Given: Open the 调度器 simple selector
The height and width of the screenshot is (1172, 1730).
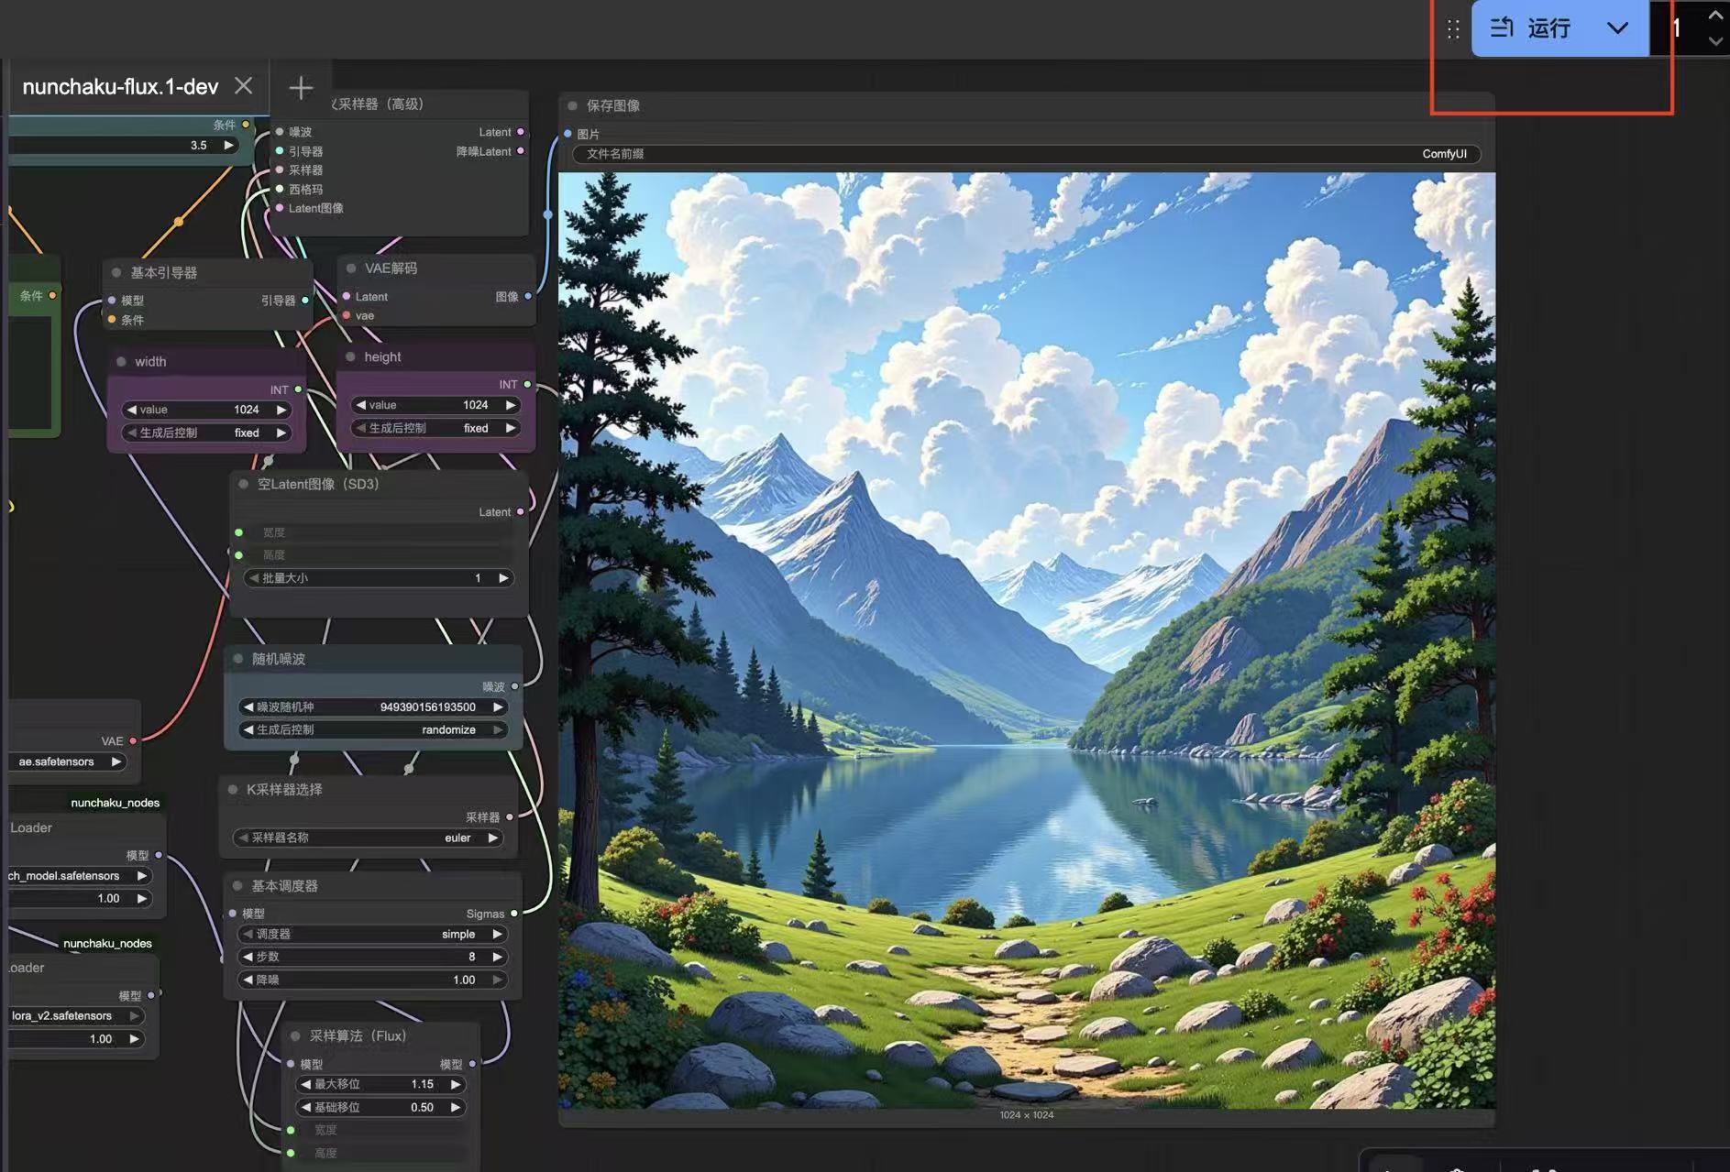Looking at the screenshot, I should click(371, 934).
